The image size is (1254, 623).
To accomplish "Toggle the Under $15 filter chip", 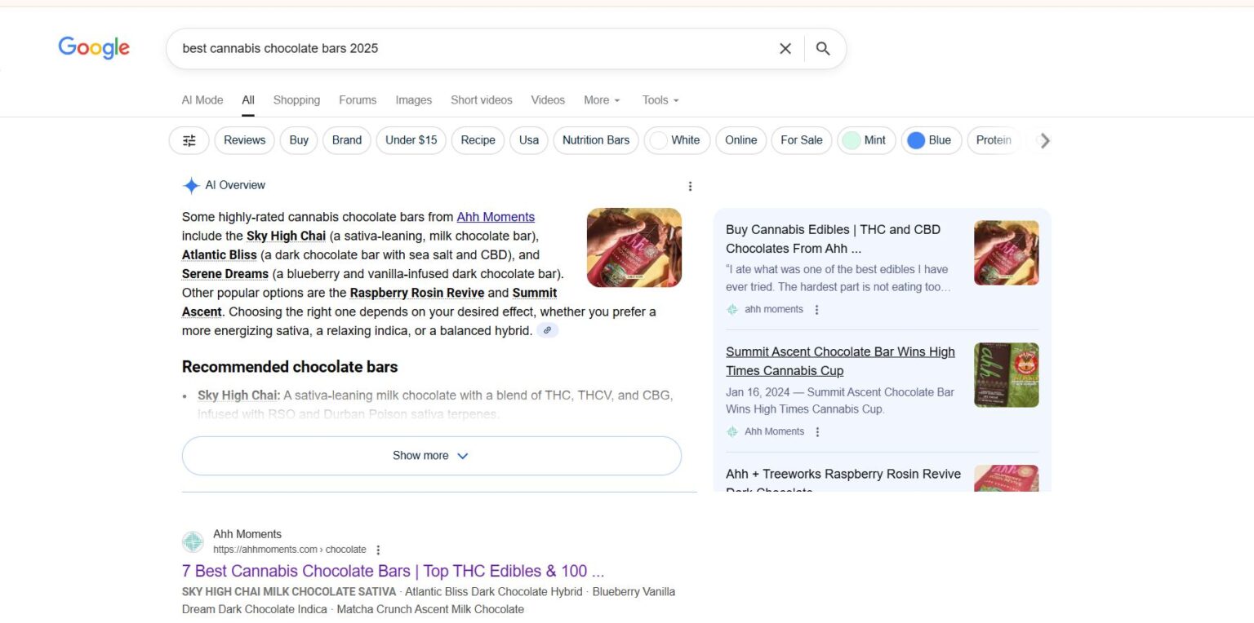I will (411, 140).
